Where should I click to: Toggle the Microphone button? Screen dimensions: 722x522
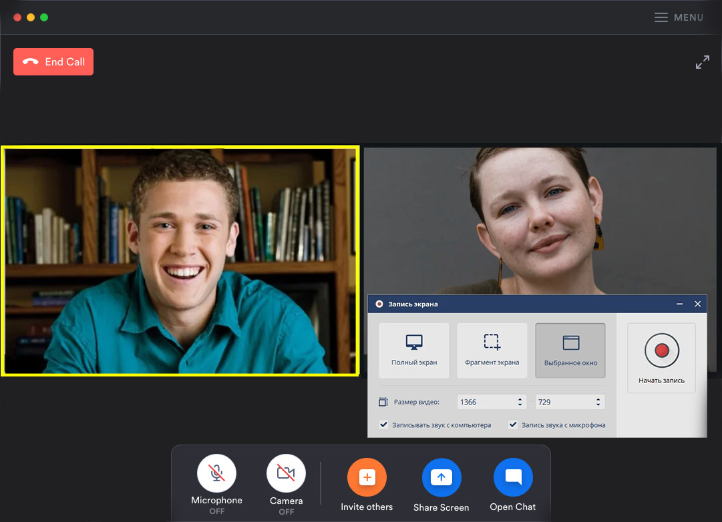(x=216, y=474)
